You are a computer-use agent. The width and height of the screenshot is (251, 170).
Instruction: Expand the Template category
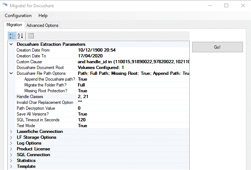pyautogui.click(x=11, y=166)
